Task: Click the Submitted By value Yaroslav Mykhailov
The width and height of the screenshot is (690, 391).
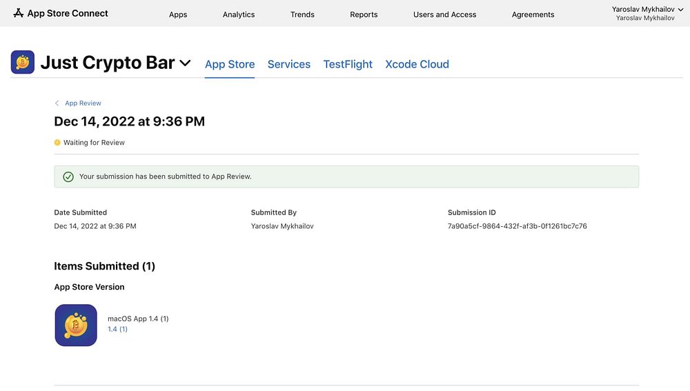Action: pyautogui.click(x=282, y=226)
